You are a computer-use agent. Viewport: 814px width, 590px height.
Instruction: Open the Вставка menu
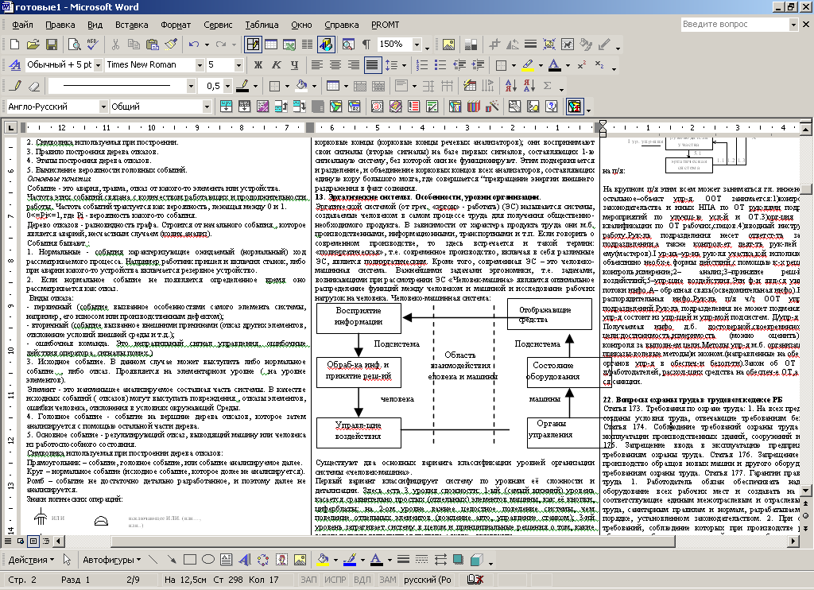point(131,25)
